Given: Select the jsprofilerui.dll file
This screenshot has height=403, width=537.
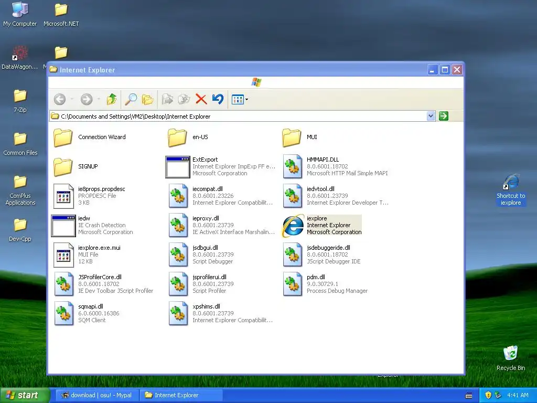Looking at the screenshot, I should point(201,284).
